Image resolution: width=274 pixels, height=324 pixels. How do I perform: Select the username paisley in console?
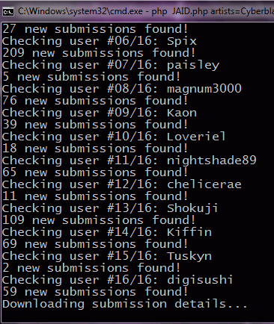193,66
